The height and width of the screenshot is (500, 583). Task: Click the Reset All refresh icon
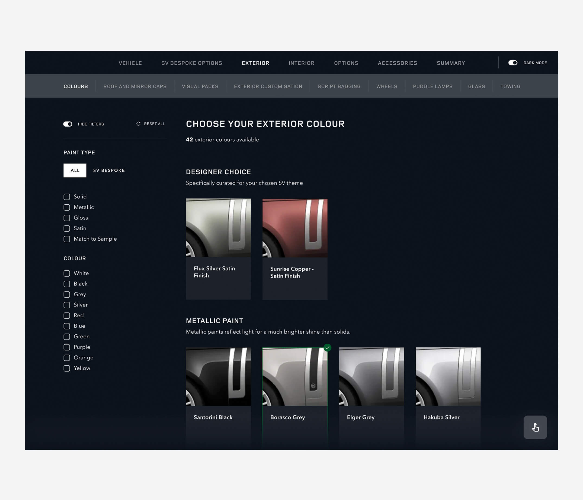[x=139, y=124]
